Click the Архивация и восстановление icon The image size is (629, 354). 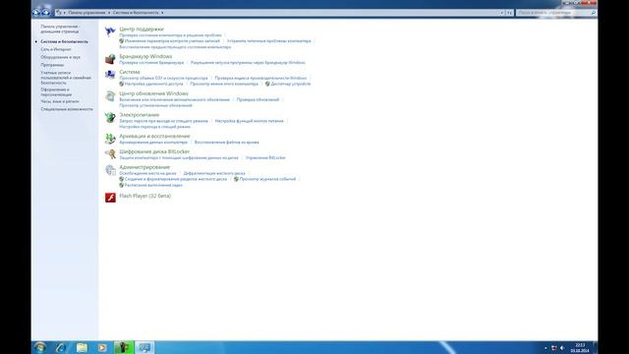pos(110,139)
